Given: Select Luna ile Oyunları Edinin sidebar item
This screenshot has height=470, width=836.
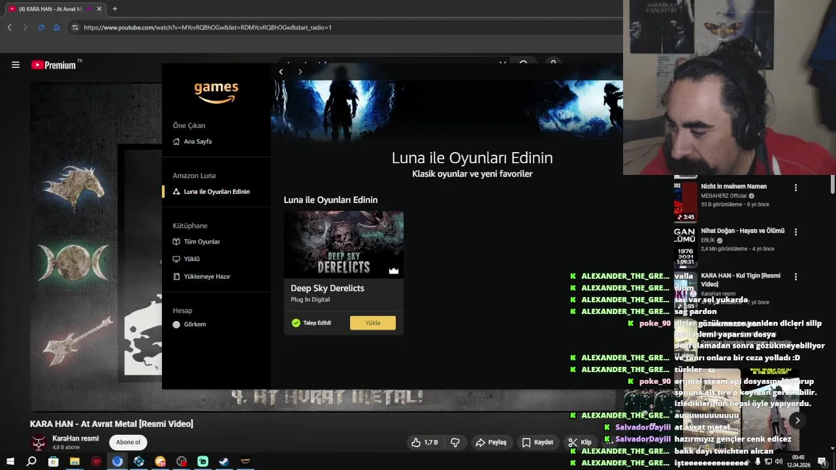Looking at the screenshot, I should point(216,192).
